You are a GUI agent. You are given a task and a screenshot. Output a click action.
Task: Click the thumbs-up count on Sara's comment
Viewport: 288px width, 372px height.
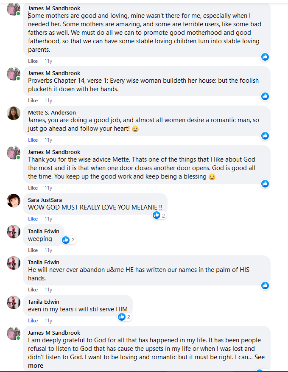(x=159, y=215)
